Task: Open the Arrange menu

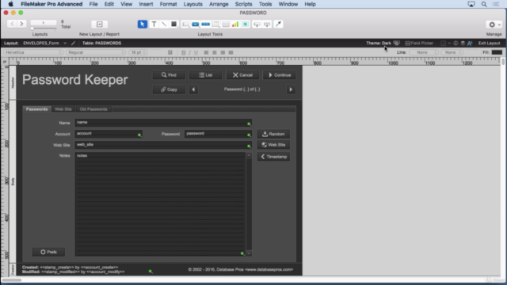Action: pyautogui.click(x=219, y=4)
